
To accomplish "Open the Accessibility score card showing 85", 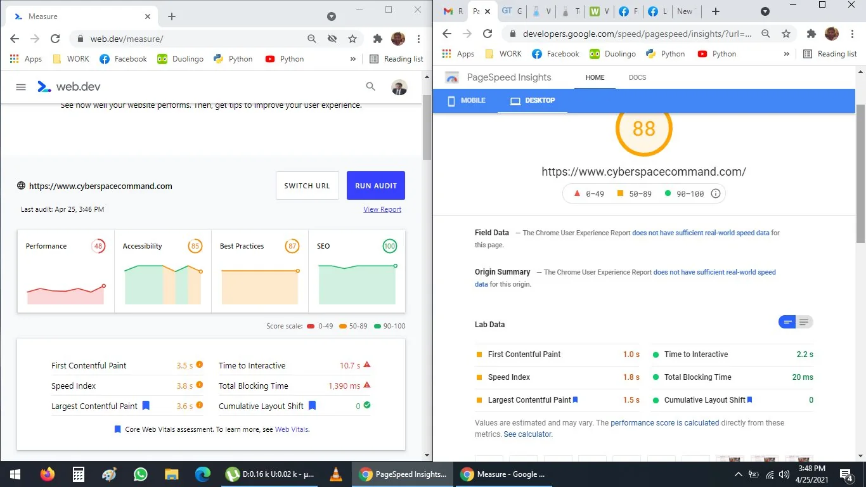I will pos(163,271).
